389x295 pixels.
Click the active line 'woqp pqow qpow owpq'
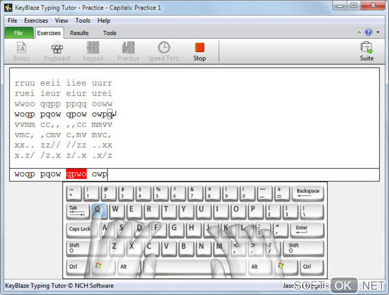pyautogui.click(x=63, y=114)
